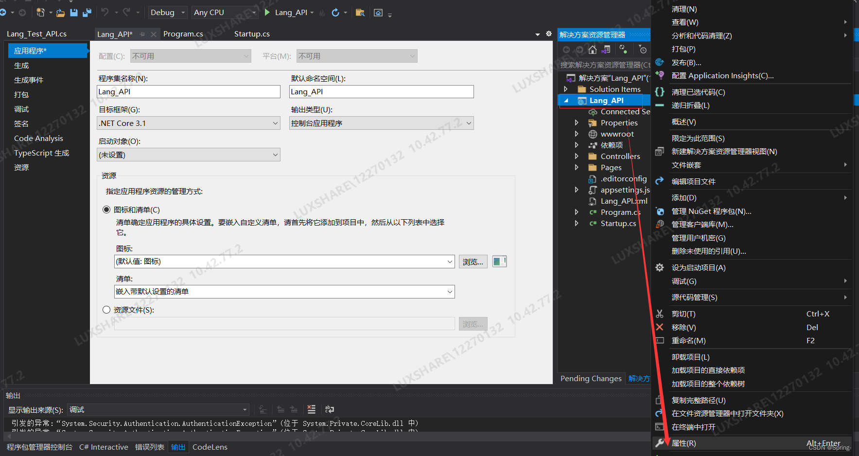Switch to the Program.cs tab
859x456 pixels.
point(183,34)
